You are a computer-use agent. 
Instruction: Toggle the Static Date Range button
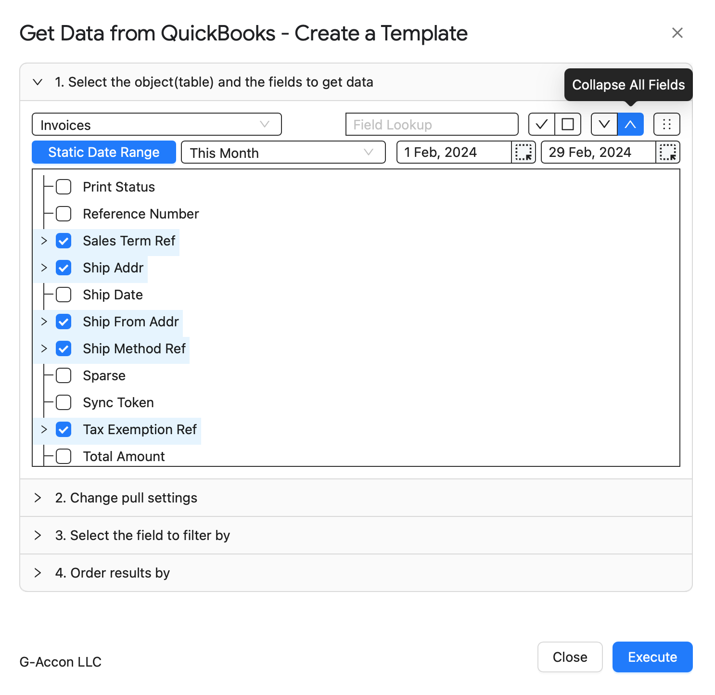tap(104, 152)
